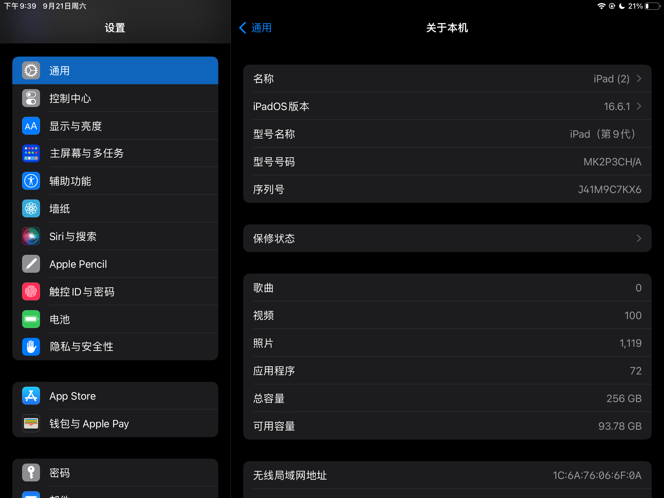Tap the serial number J41M9C7KX6 row
Viewport: 664px width, 498px height.
[447, 189]
